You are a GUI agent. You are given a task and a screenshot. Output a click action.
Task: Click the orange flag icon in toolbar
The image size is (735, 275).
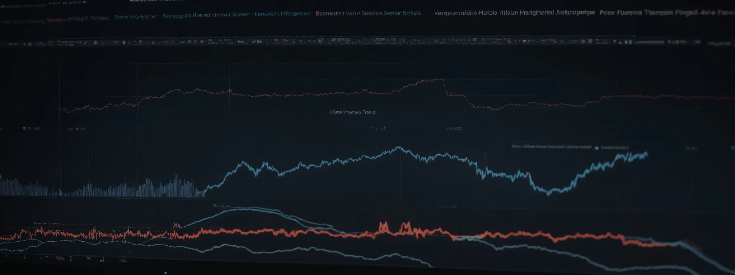click(x=524, y=42)
